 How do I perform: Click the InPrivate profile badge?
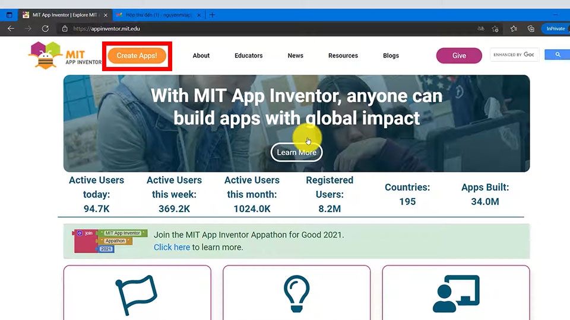point(556,28)
